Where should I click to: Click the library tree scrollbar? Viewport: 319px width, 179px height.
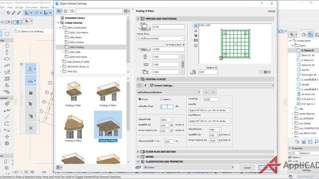(x=128, y=41)
